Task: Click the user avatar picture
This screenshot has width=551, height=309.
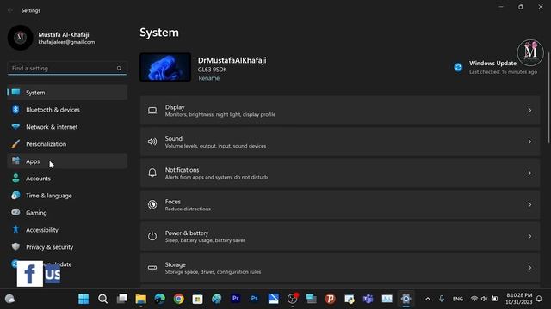Action: coord(20,38)
